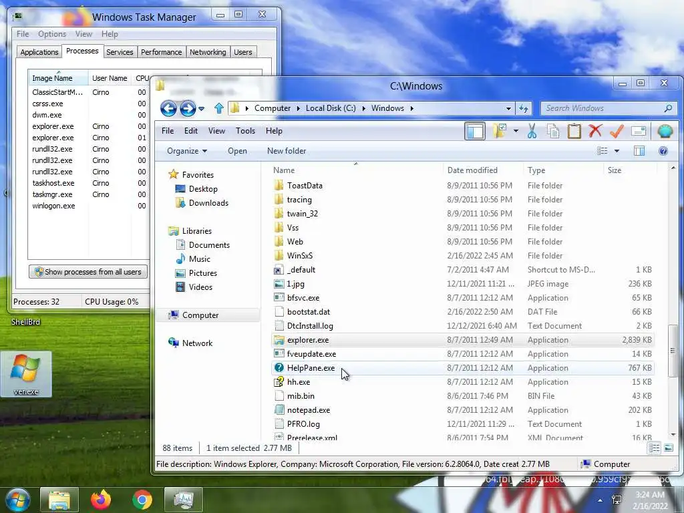Select Network in navigation pane

[x=190, y=343]
